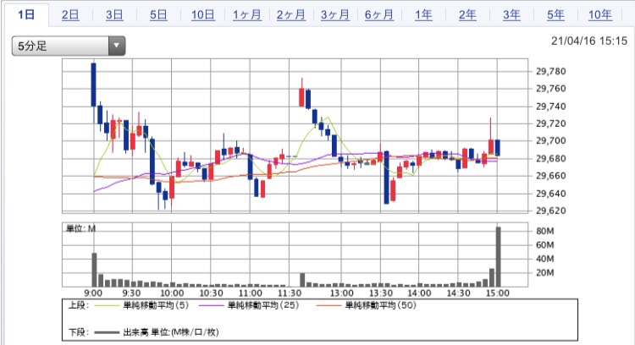The image size is (635, 345).
Task: Click the 29,780 price axis label
Action: pos(551,72)
